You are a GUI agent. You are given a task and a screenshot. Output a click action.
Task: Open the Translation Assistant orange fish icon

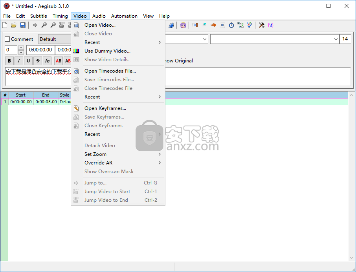pyautogui.click(x=213, y=25)
